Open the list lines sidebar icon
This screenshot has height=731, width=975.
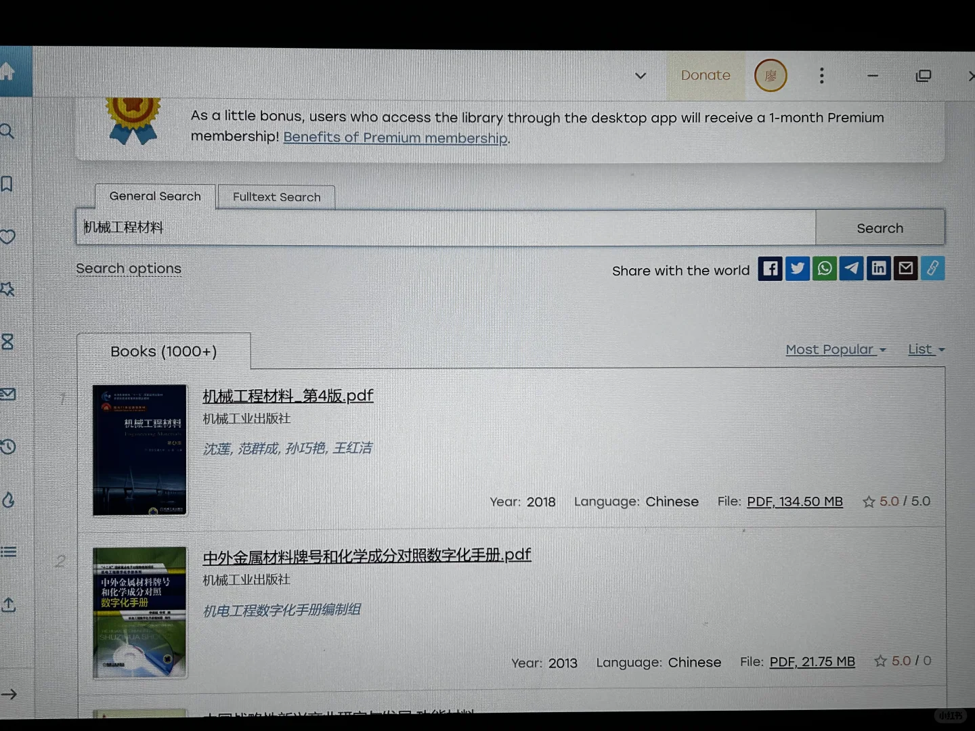point(8,552)
